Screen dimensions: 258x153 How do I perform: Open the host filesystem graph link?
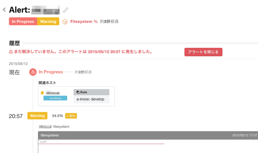(54, 127)
